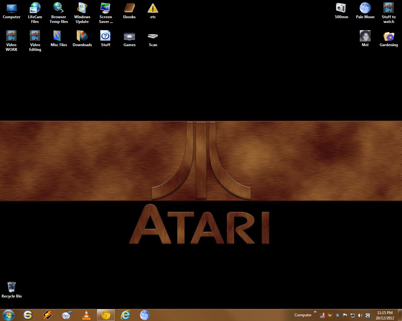Image resolution: width=402 pixels, height=321 pixels.
Task: Open the Misc Files desktop icon
Action: (x=59, y=39)
